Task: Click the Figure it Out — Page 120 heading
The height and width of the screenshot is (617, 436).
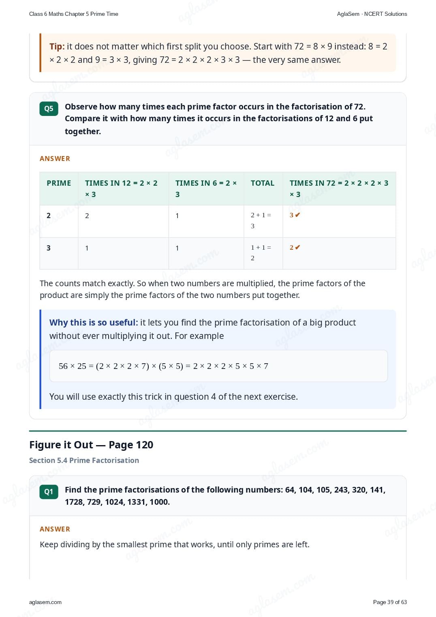Action: (x=91, y=445)
